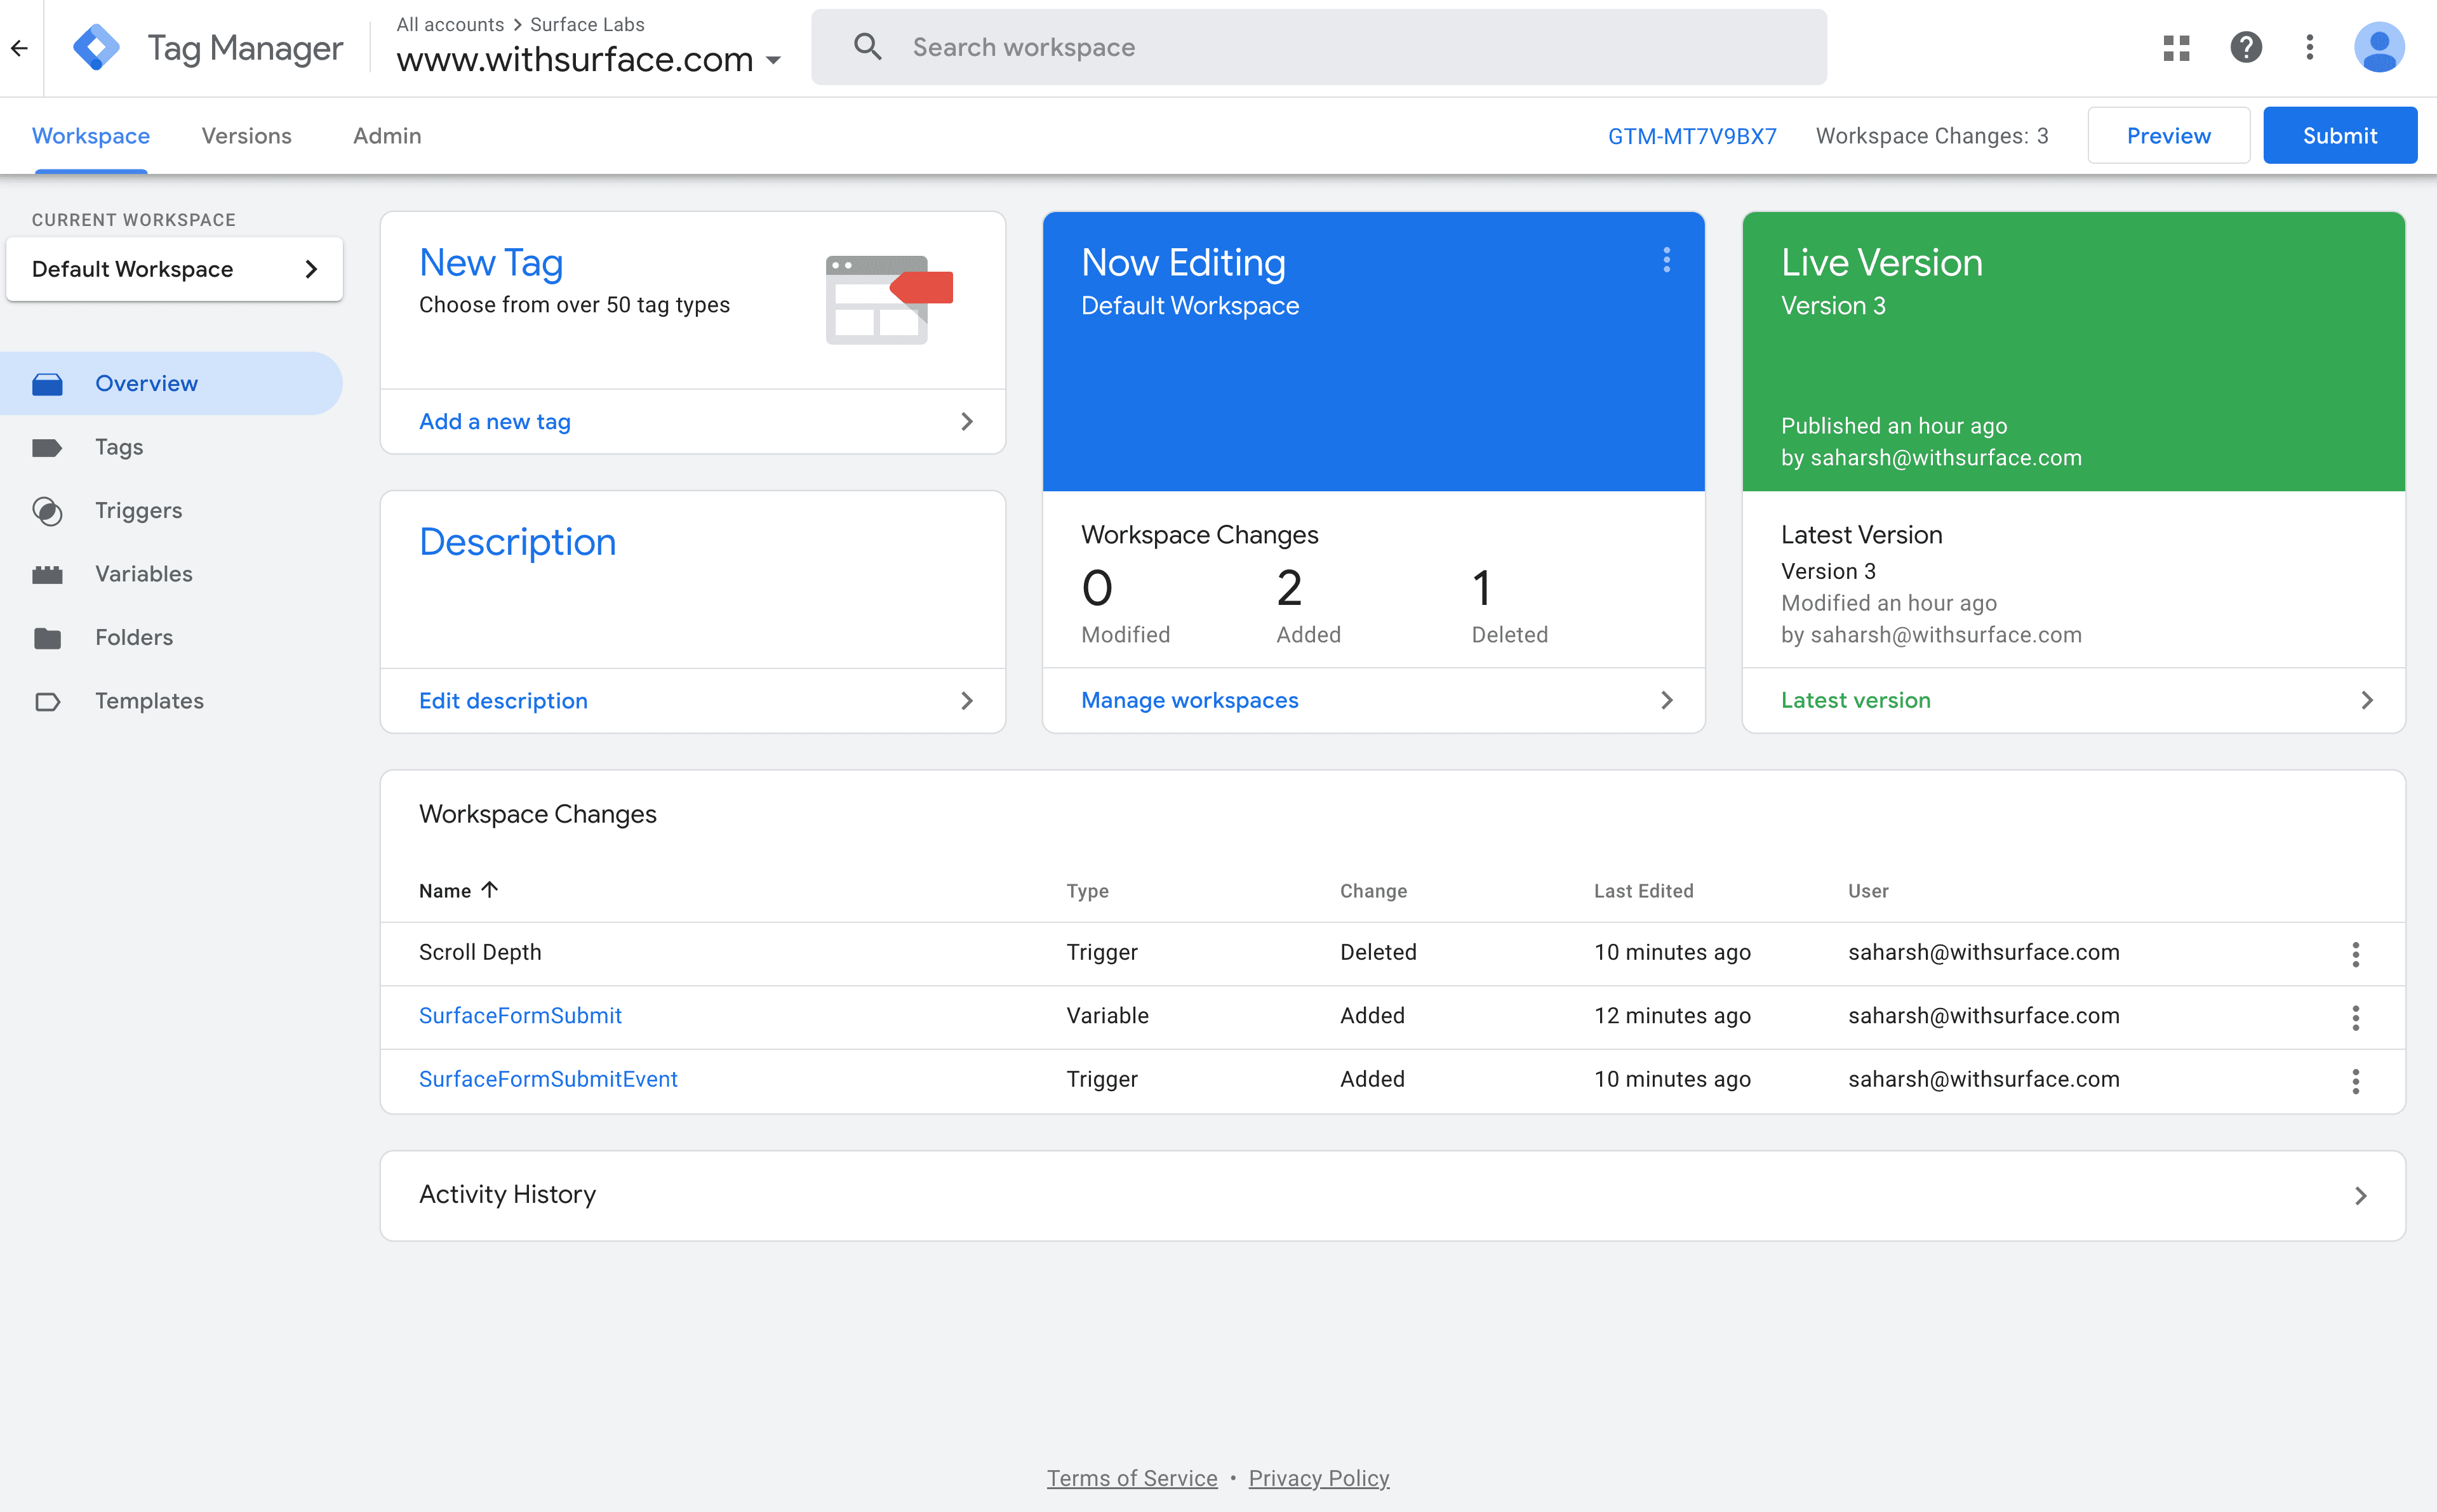Click the Change column header
Viewport: 2437px width, 1512px height.
[1373, 891]
